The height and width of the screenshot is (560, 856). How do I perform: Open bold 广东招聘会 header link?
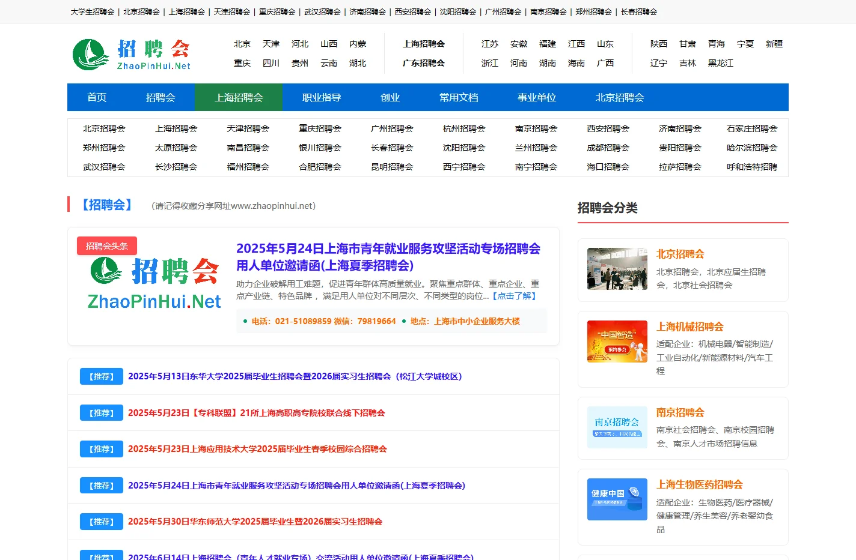point(424,63)
